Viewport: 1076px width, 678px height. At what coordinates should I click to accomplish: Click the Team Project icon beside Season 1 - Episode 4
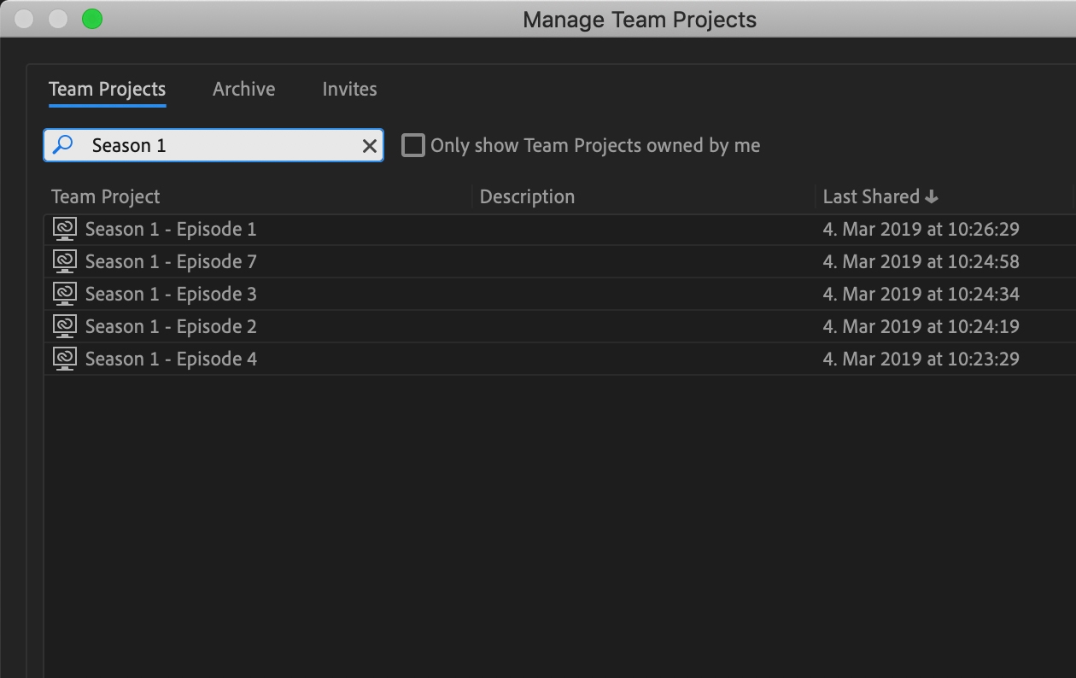(64, 359)
